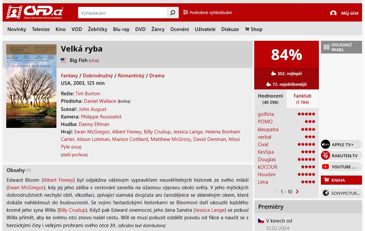The height and width of the screenshot is (231, 365).
Task: Open Alison Lohman's page
Action: [93, 139]
